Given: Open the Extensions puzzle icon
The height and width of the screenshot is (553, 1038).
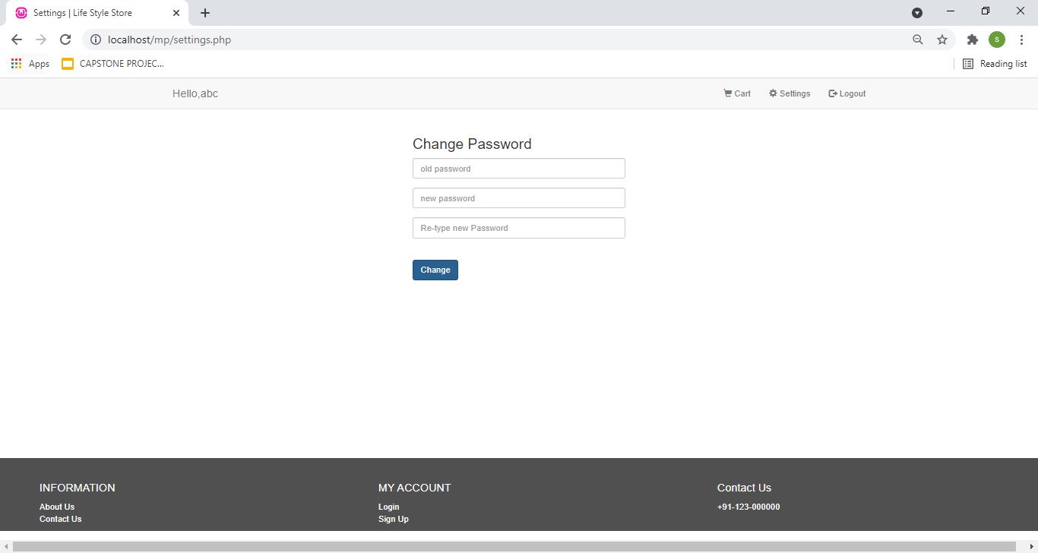Looking at the screenshot, I should tap(972, 39).
